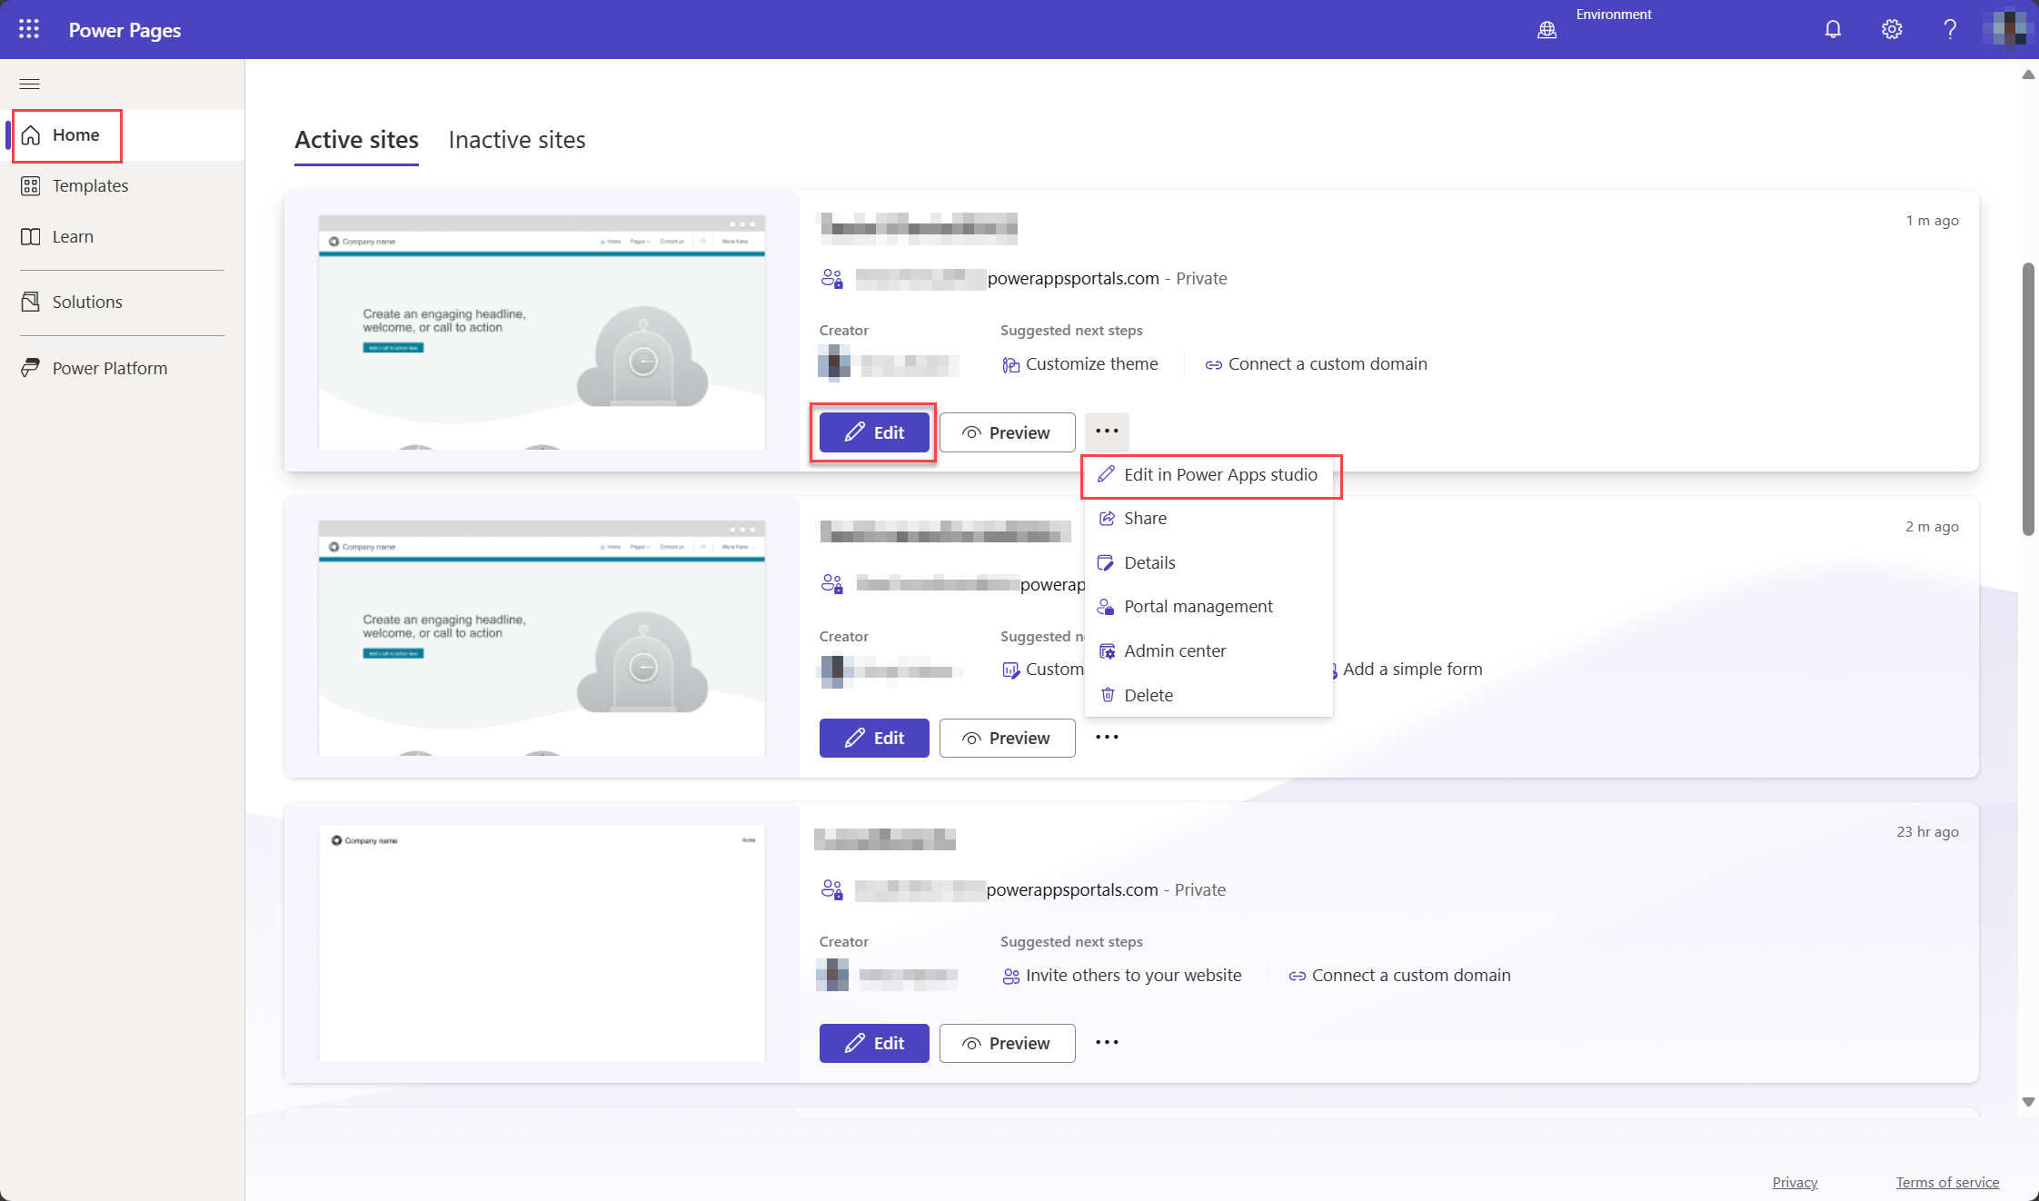
Task: Click the Preview button for first site
Action: pos(1005,432)
